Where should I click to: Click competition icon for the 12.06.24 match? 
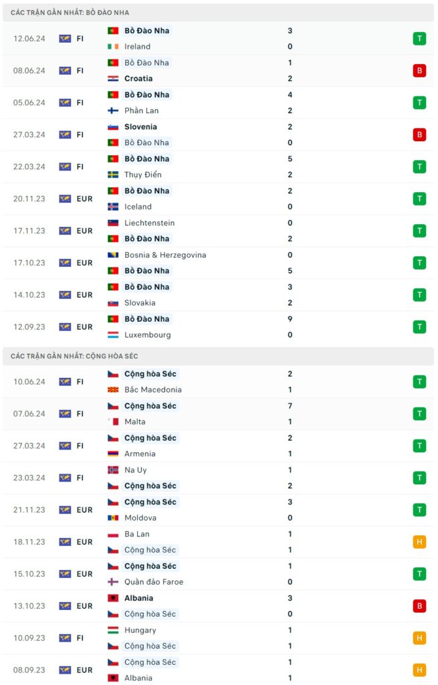tap(65, 39)
